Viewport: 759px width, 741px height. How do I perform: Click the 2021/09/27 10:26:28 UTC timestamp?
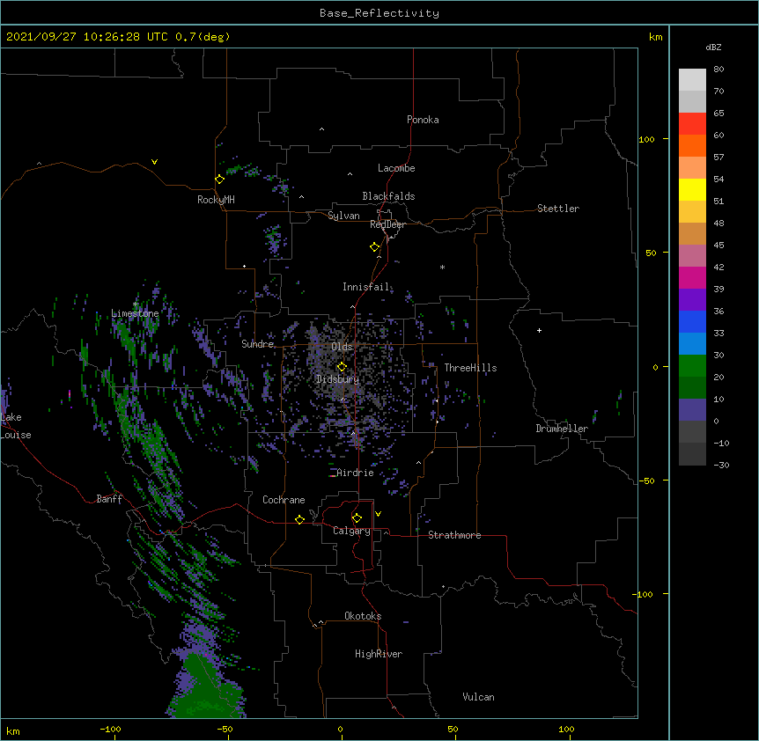point(87,37)
